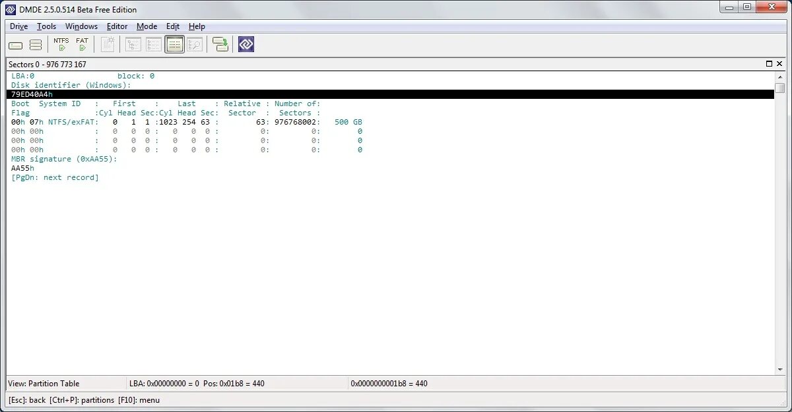Start the FAT search toolbar button
This screenshot has height=412, width=792.
pyautogui.click(x=82, y=45)
